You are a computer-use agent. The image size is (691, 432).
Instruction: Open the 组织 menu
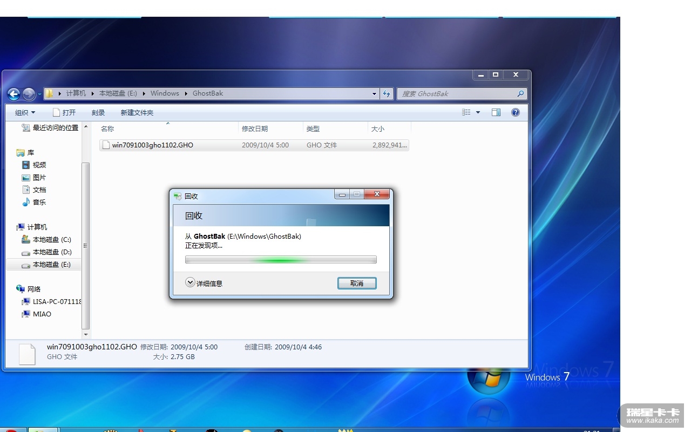(25, 112)
